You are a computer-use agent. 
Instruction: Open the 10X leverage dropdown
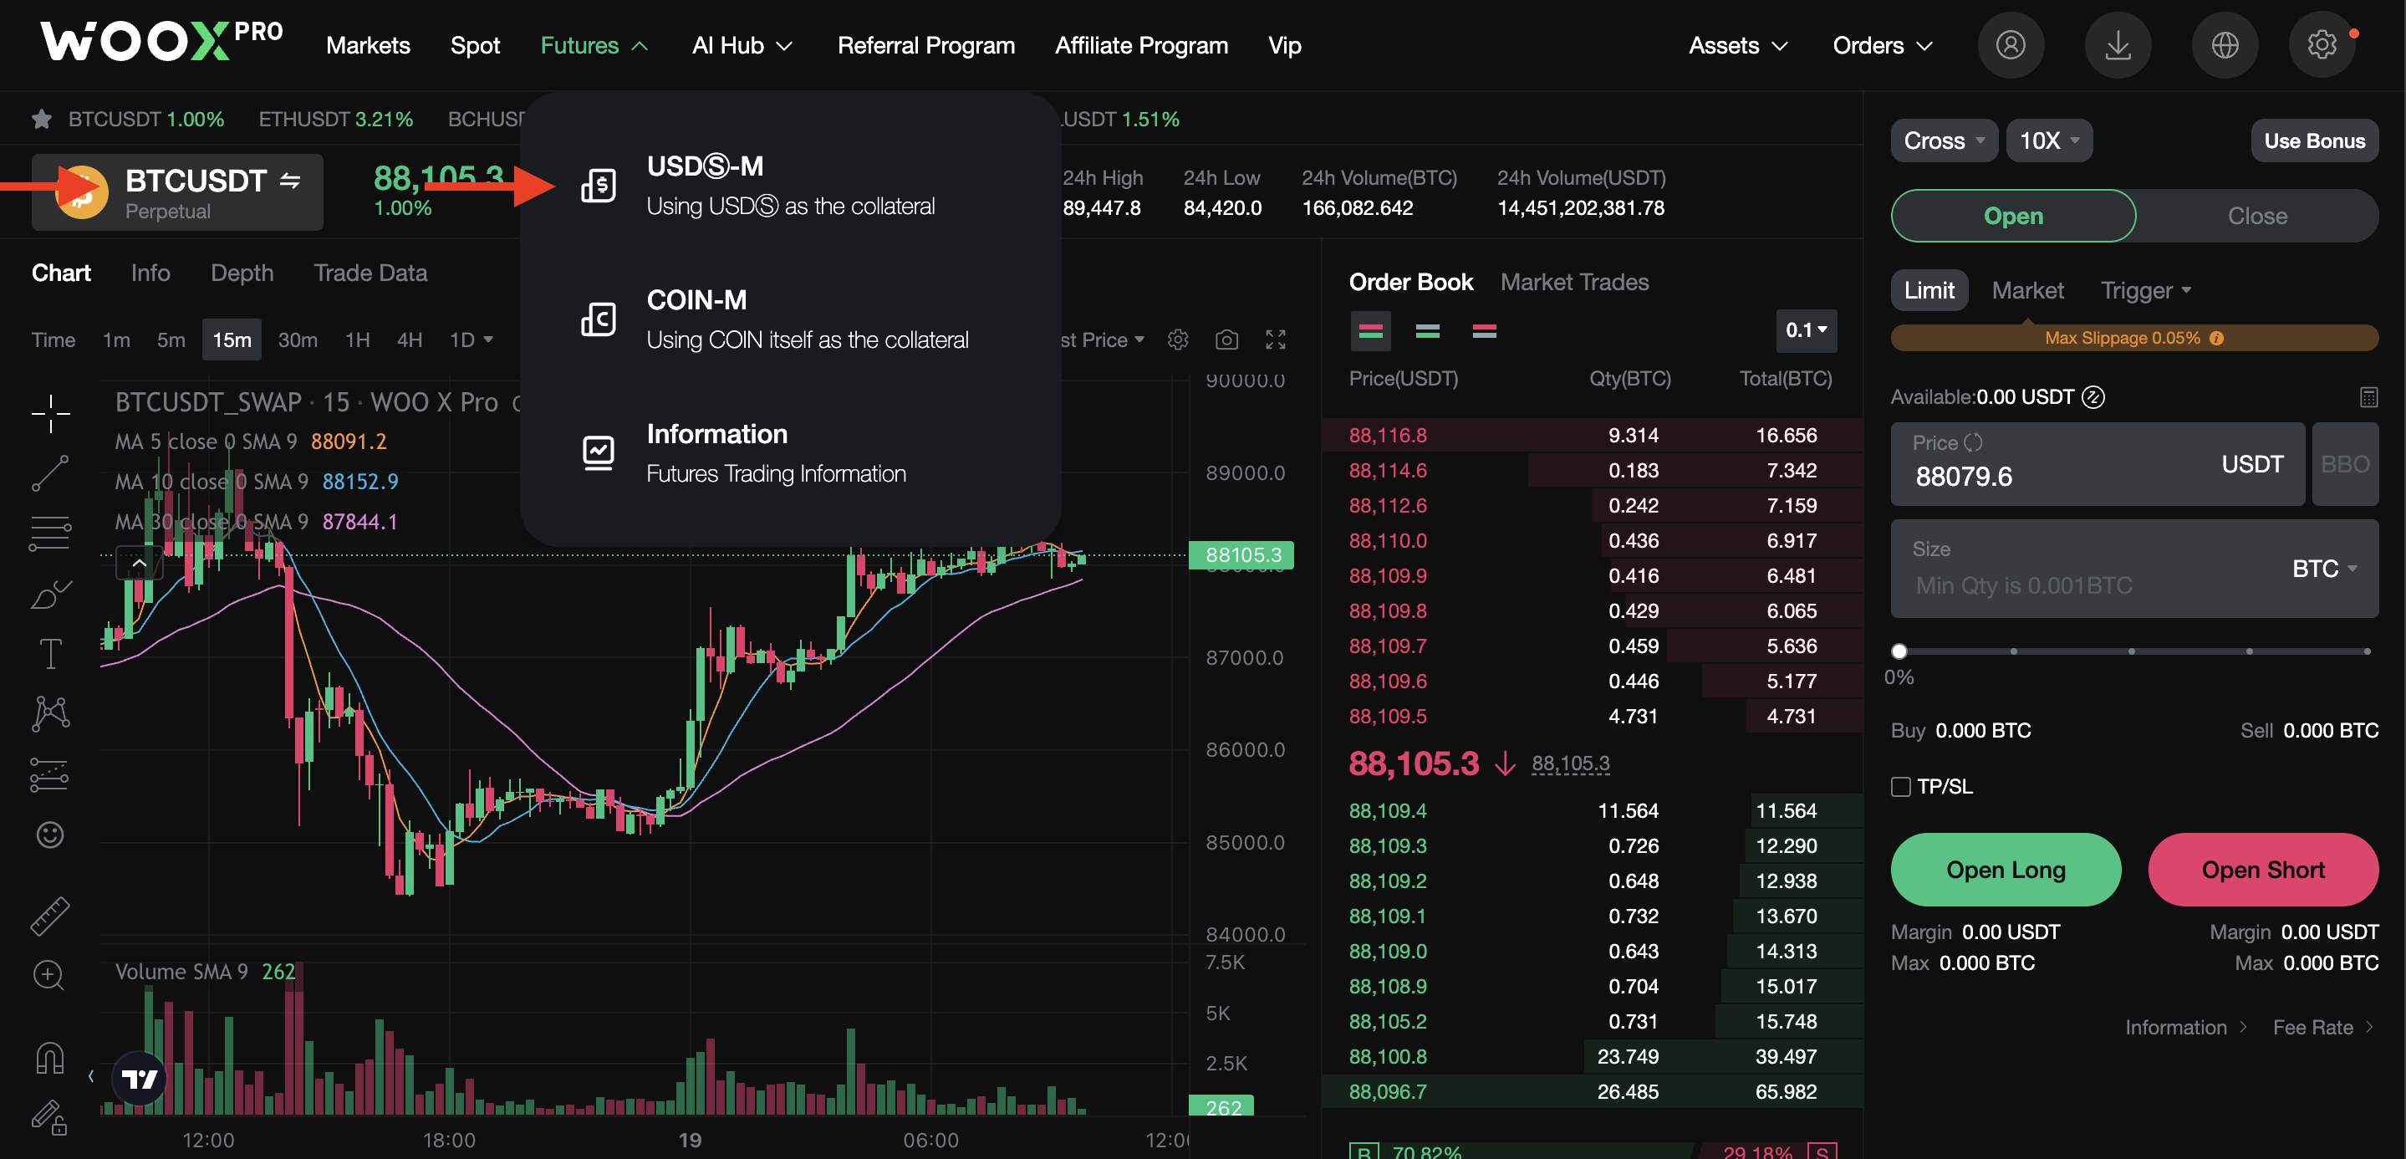(2048, 140)
